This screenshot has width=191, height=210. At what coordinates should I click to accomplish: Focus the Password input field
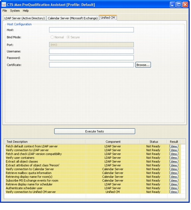tap(92, 58)
